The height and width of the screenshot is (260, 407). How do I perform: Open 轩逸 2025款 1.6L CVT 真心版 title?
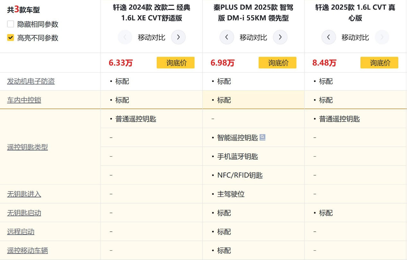click(x=355, y=13)
